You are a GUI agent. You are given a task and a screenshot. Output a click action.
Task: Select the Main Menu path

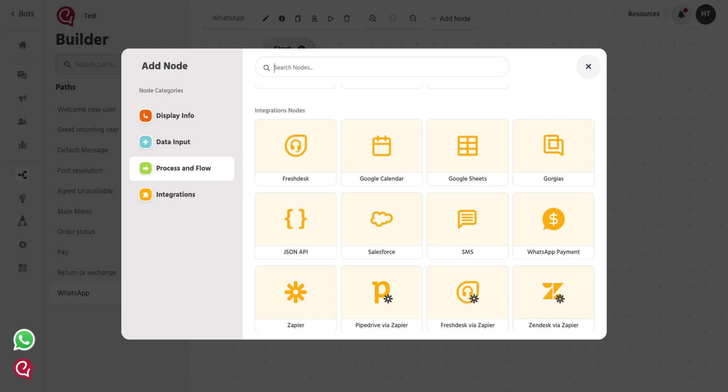[74, 211]
